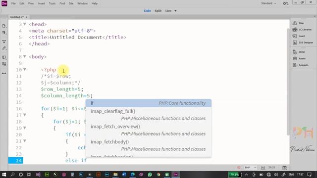Open the Help menu

[x=95, y=3]
